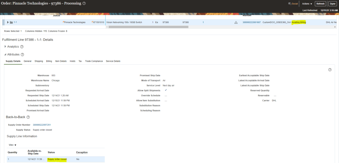The height and width of the screenshot is (163, 339).
Task: Click the help icon next to Attributes
Action: (22, 54)
